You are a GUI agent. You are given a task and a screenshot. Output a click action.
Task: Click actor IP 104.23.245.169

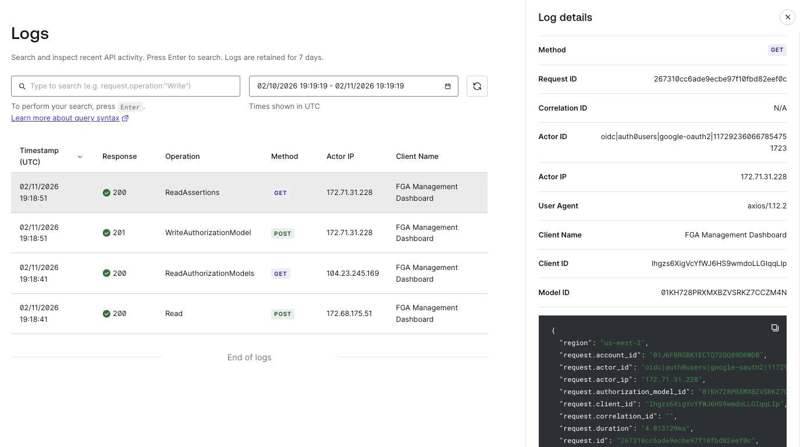[x=353, y=274]
